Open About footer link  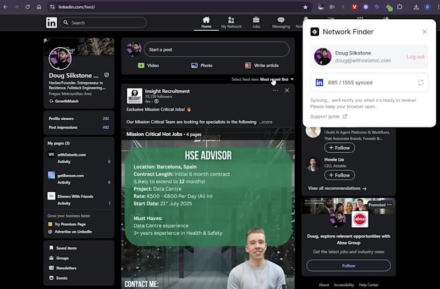tap(324, 285)
